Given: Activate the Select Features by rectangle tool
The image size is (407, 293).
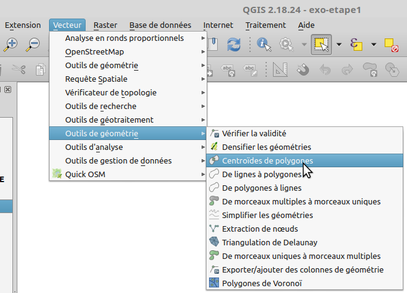Looking at the screenshot, I should pos(321,44).
